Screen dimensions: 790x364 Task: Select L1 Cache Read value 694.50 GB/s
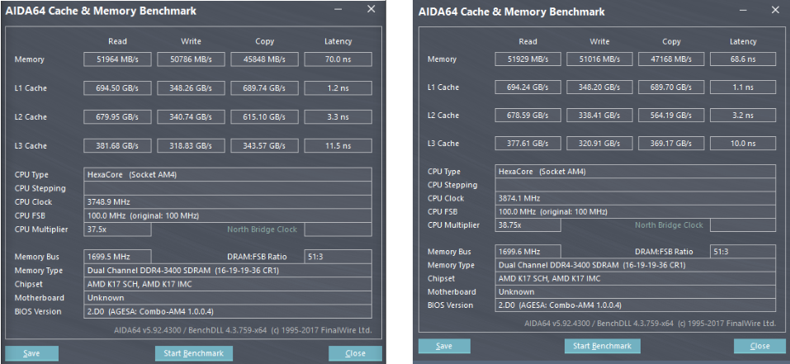(117, 88)
